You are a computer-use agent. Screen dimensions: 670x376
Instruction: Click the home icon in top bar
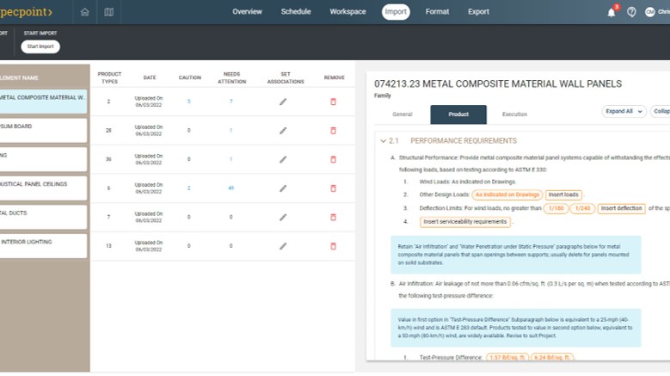(x=84, y=12)
